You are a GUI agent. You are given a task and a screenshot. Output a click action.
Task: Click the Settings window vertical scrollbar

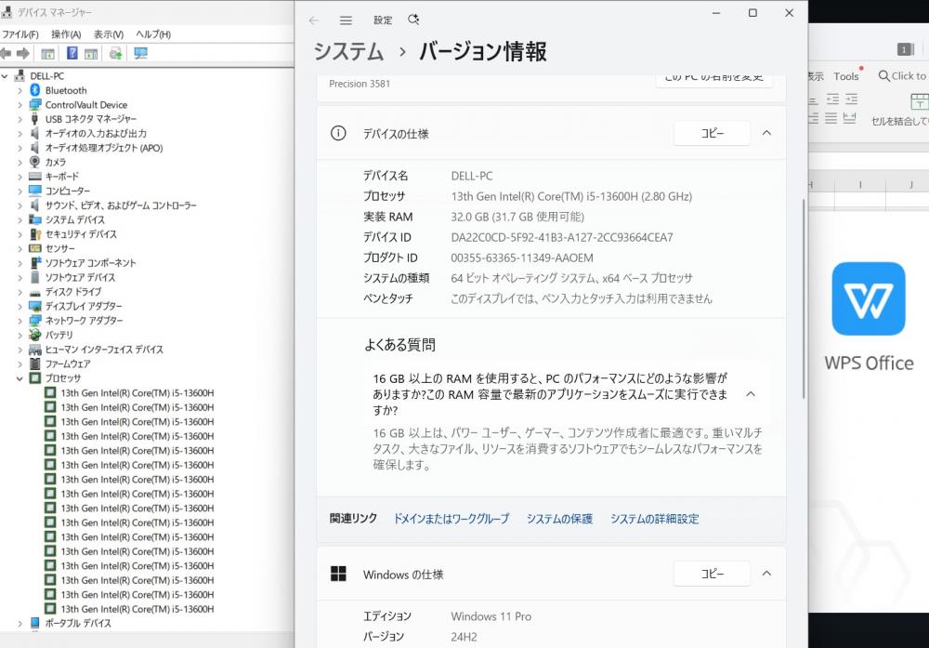point(804,279)
